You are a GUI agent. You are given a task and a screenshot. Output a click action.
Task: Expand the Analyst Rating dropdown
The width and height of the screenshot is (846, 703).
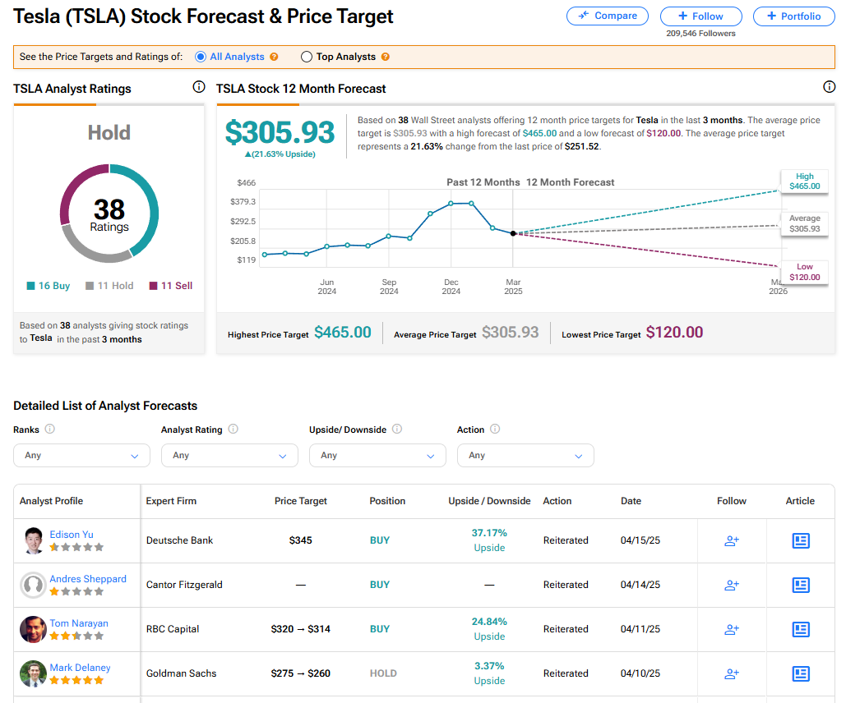229,455
